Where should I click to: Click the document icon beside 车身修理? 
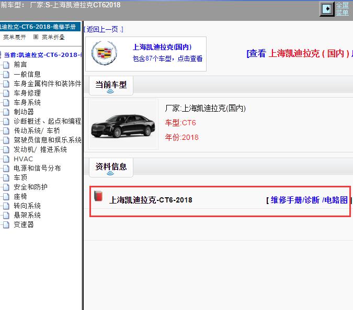point(6,93)
